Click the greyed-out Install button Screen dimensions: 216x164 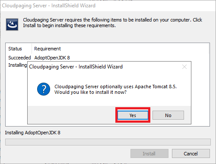point(149,154)
